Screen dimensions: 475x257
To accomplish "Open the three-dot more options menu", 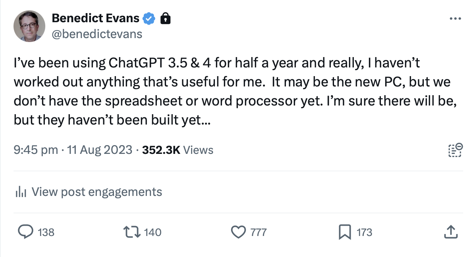I will [x=455, y=19].
